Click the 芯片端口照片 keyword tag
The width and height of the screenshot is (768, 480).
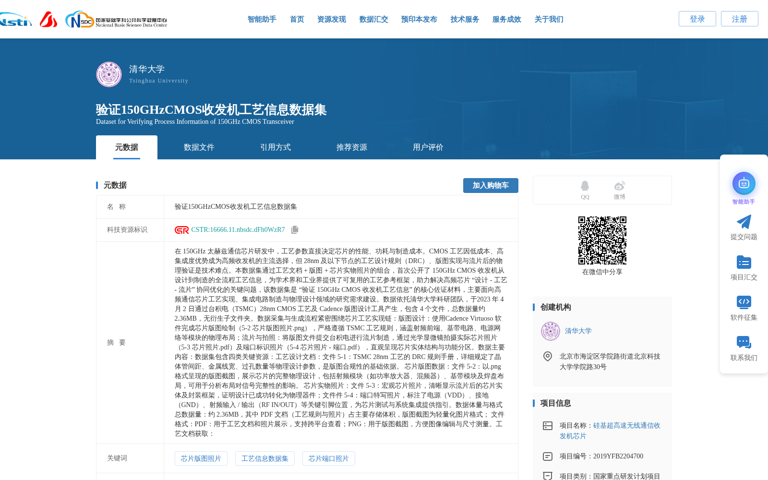tap(329, 458)
